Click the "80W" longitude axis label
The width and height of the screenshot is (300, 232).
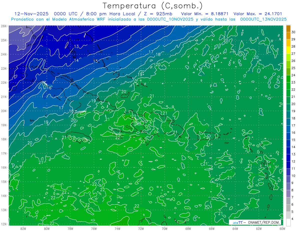coord(47,228)
